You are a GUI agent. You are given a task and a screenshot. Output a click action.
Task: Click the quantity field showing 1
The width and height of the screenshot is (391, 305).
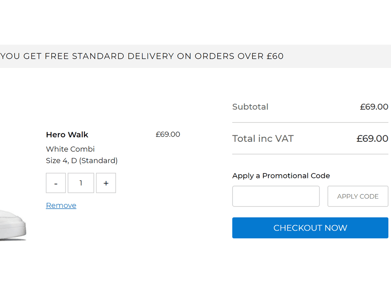(x=81, y=183)
